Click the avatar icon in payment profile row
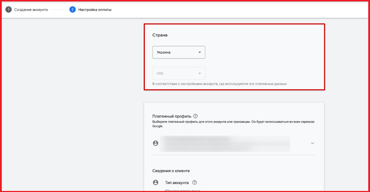The image size is (370, 192). [x=155, y=143]
